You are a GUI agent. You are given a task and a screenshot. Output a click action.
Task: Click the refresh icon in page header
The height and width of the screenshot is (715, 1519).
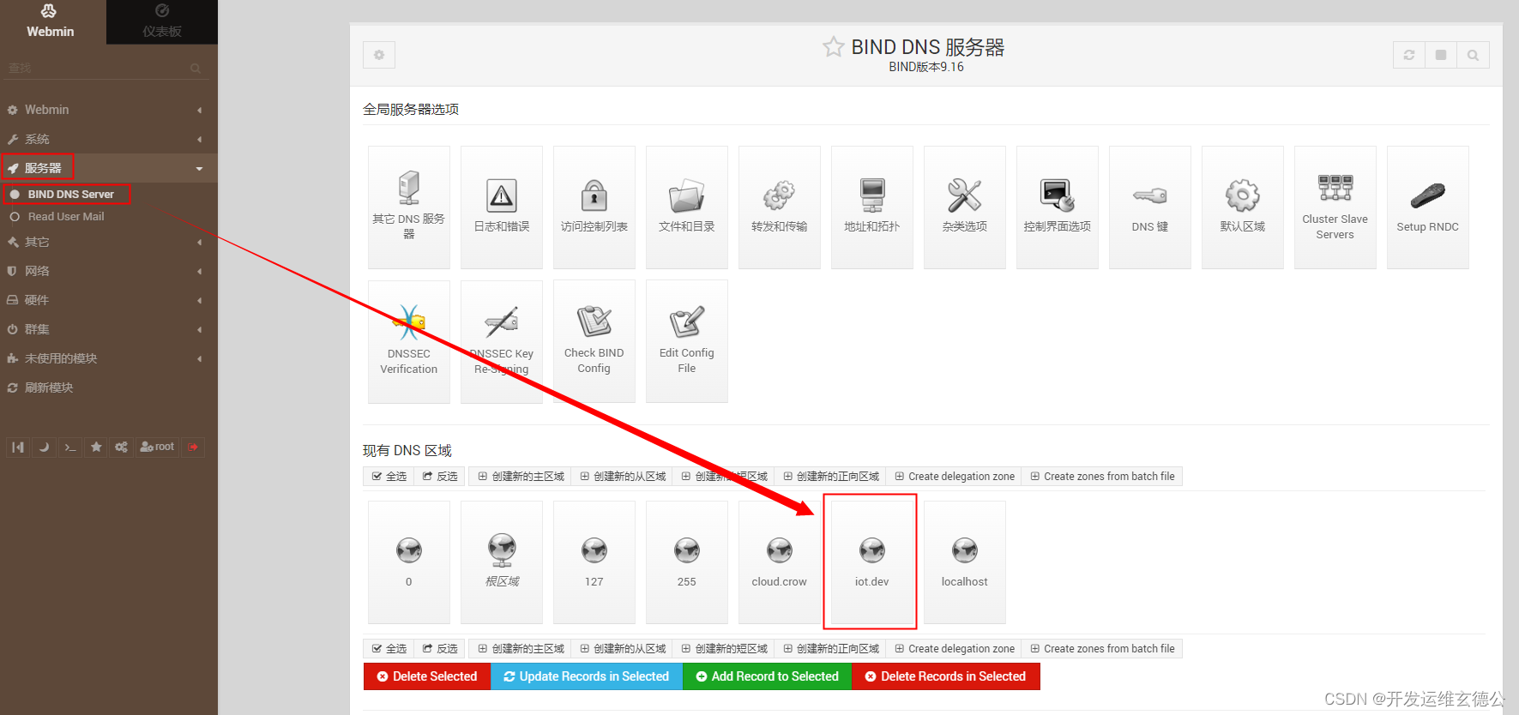pyautogui.click(x=1408, y=55)
